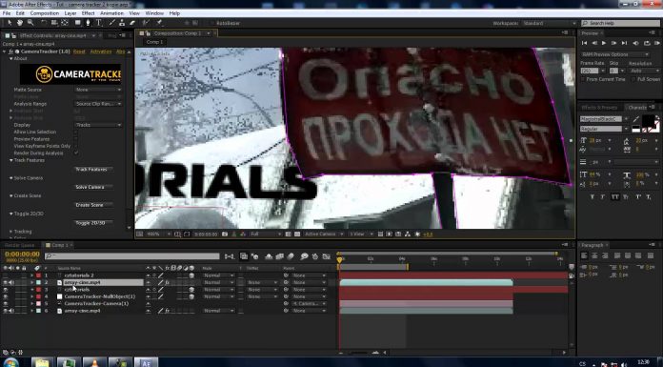The image size is (663, 367).
Task: Open the Display Tracks dropdown
Action: (x=98, y=125)
